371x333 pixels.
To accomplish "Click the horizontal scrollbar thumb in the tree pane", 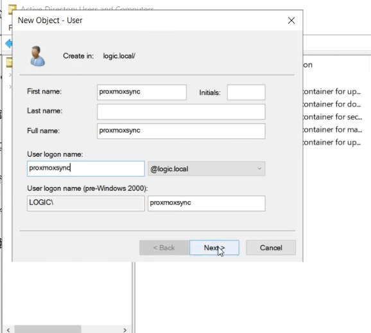I will click(x=47, y=329).
